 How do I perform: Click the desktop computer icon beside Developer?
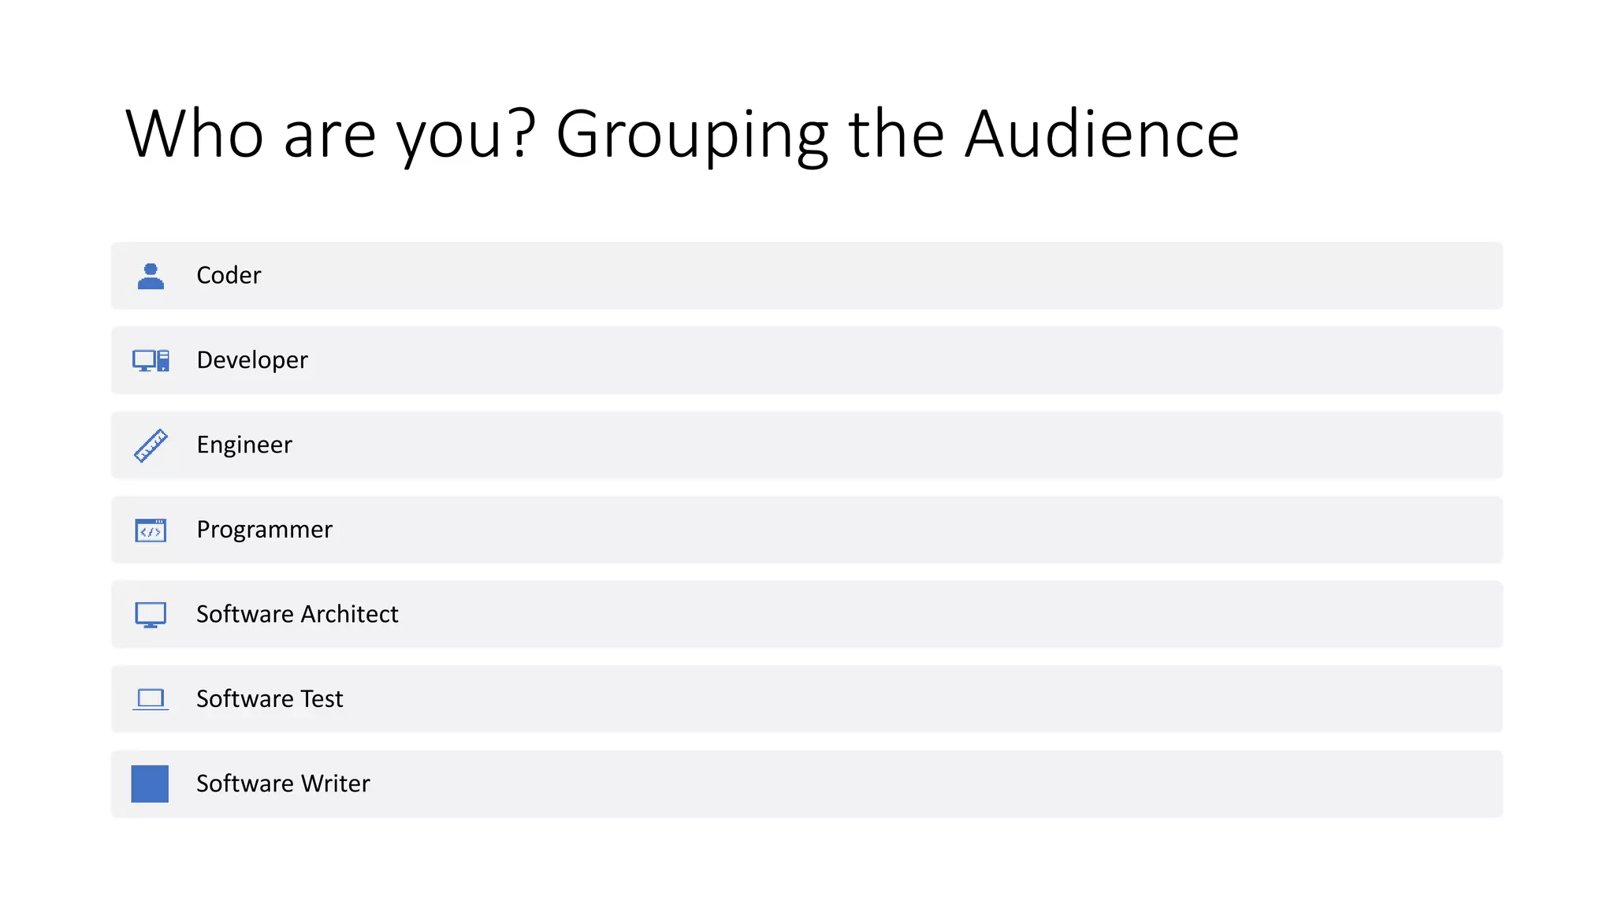coord(151,360)
